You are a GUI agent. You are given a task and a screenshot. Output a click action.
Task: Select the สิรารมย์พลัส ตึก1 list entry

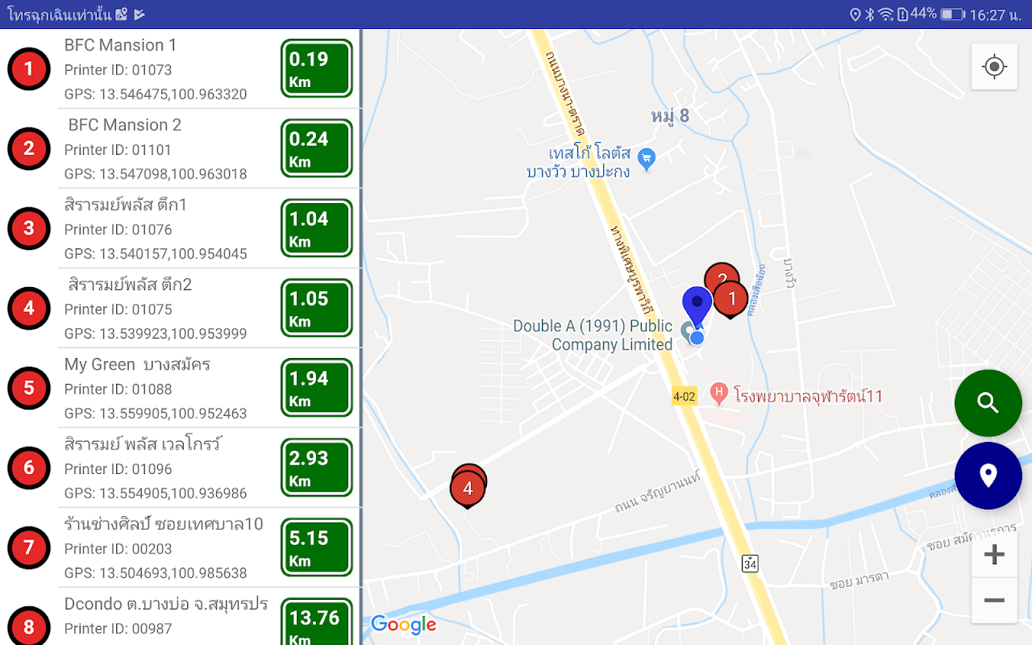[179, 228]
